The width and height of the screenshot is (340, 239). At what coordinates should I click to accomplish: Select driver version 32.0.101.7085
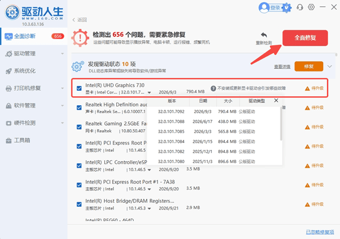click(214, 131)
